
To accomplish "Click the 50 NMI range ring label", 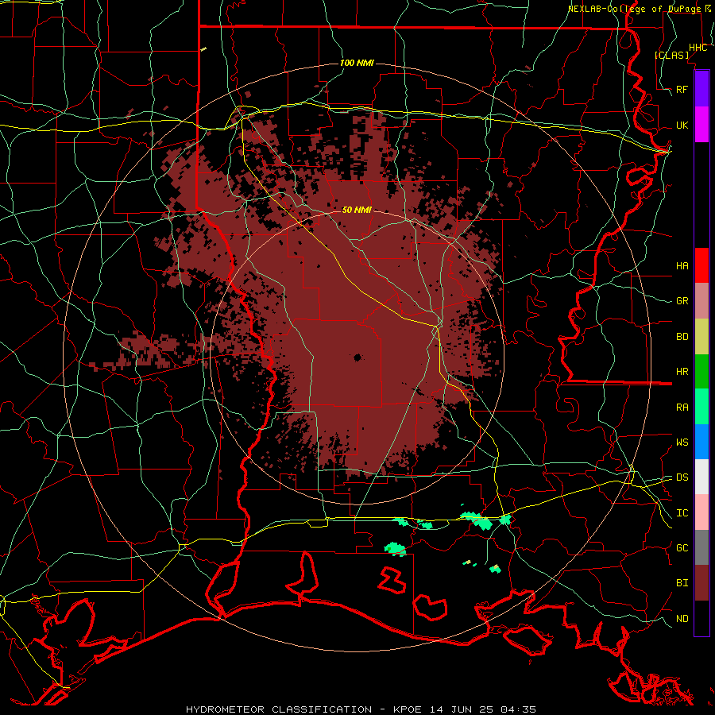I will click(x=357, y=210).
